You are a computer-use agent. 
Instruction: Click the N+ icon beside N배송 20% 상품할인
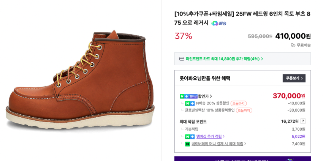click(x=190, y=103)
